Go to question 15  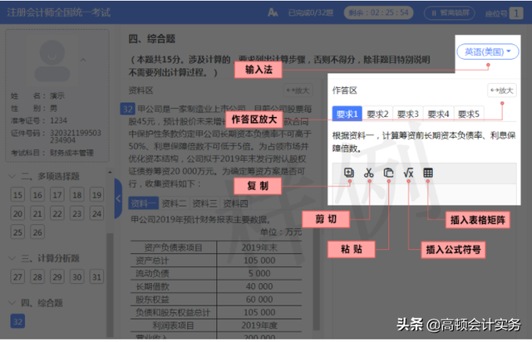coord(17,195)
